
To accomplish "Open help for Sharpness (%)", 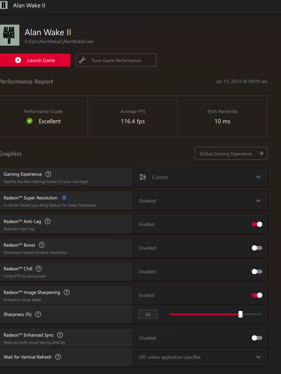I will pos(38,314).
